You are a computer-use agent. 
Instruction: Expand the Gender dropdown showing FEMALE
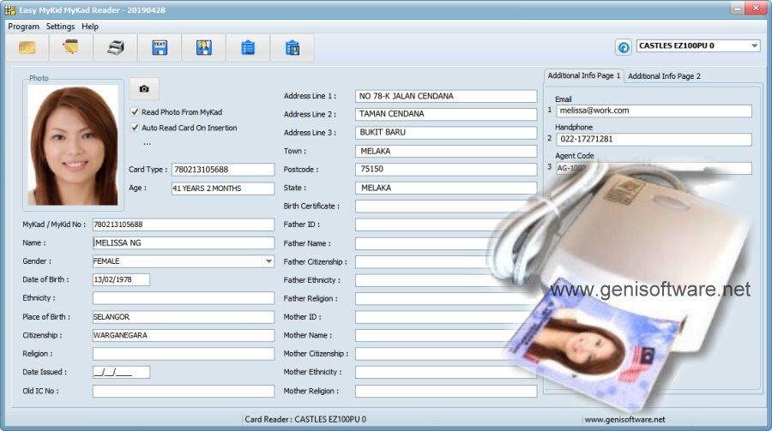(268, 261)
